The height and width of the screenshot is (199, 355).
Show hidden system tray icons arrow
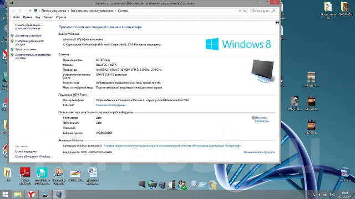coord(308,195)
